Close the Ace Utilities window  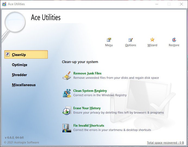click(181, 4)
